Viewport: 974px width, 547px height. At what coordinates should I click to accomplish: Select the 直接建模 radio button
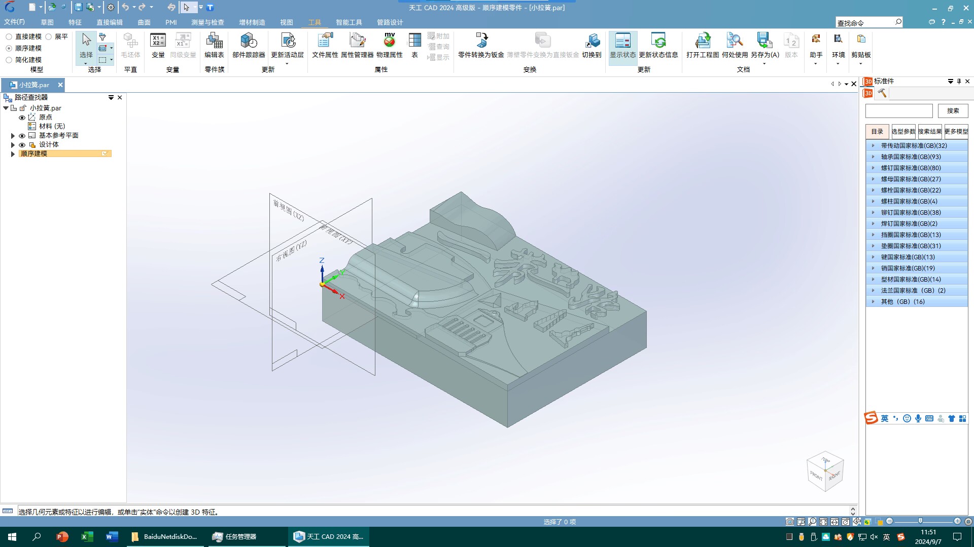(9, 36)
